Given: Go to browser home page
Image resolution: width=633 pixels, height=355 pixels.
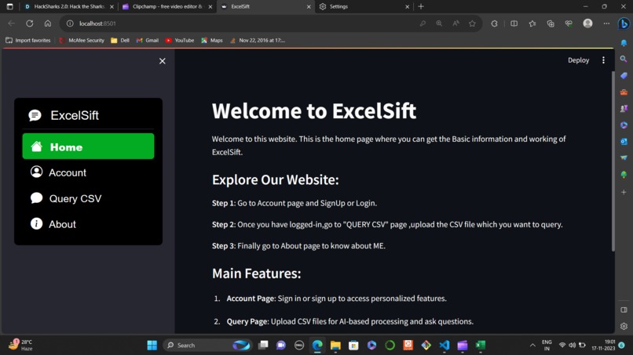Looking at the screenshot, I should pos(48,24).
